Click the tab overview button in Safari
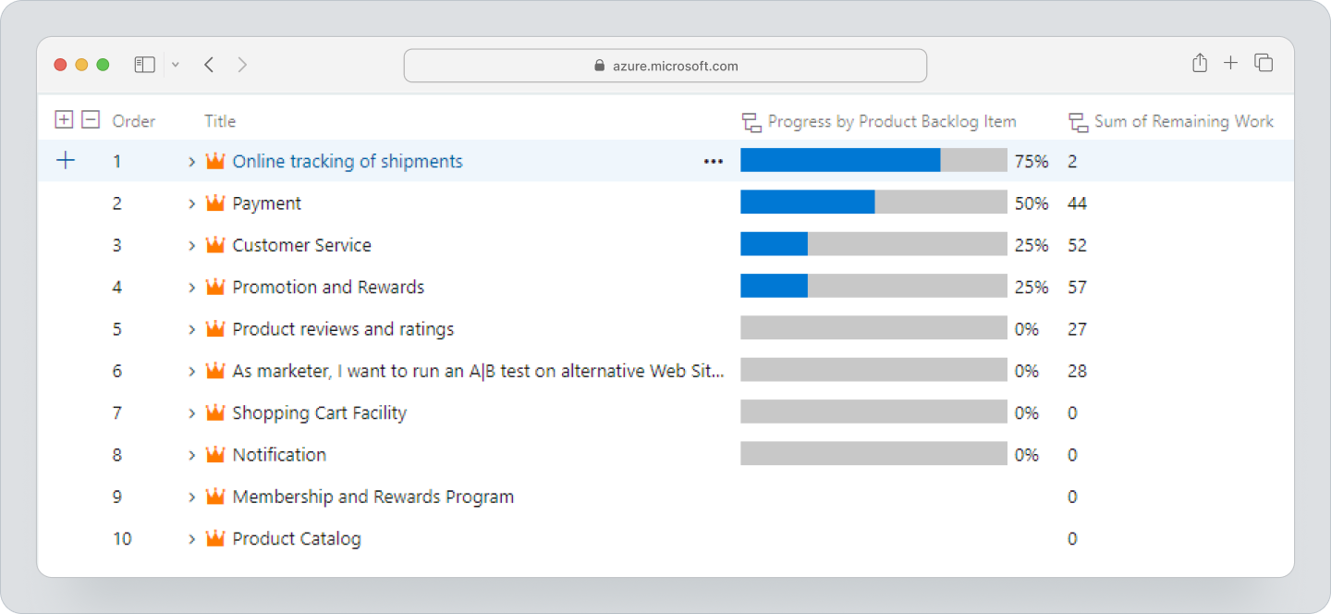1331x614 pixels. click(1263, 63)
